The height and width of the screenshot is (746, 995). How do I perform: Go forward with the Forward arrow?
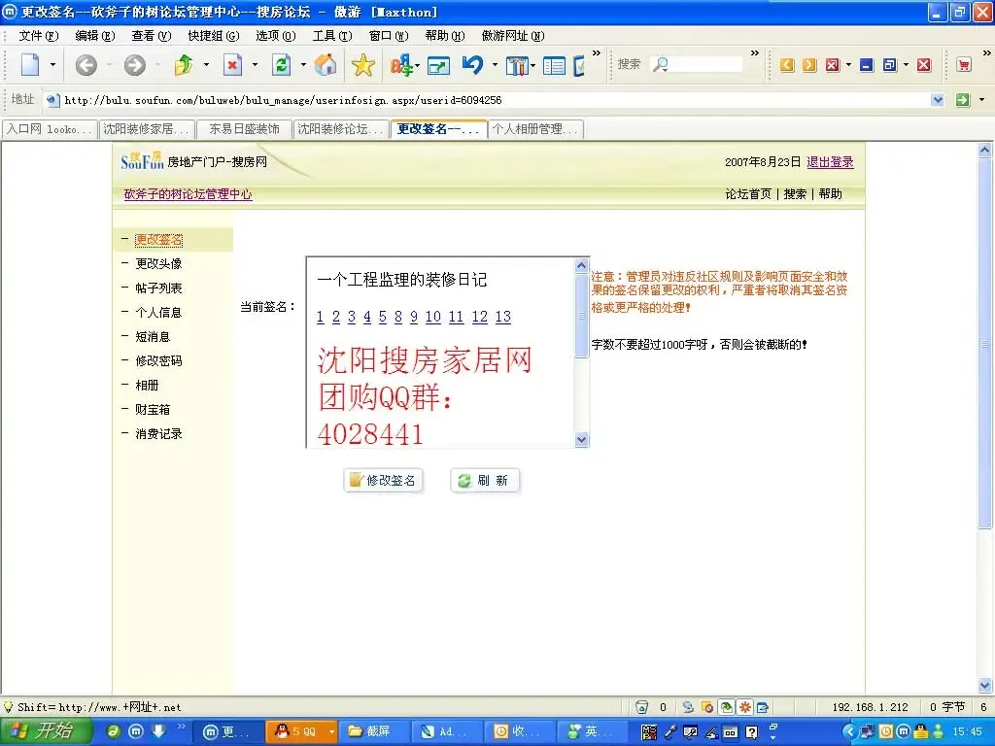134,65
